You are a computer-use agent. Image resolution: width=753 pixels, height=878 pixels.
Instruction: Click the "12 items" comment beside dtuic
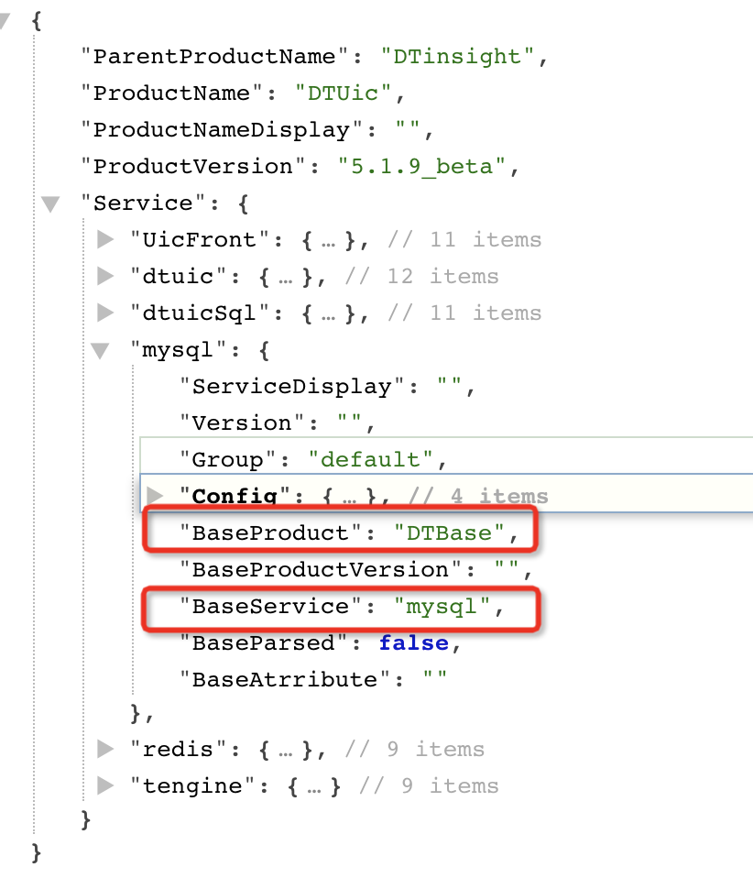464,277
